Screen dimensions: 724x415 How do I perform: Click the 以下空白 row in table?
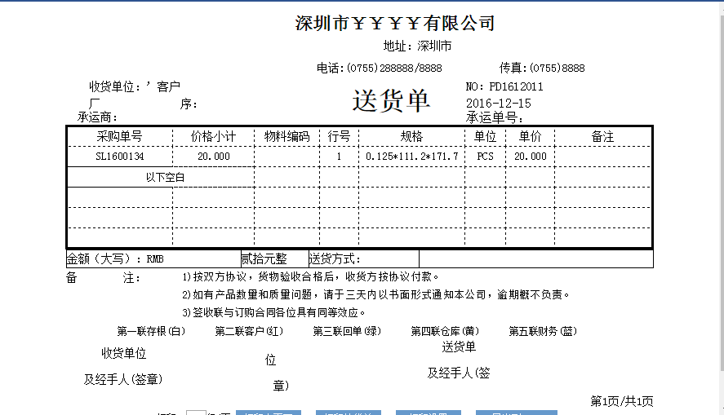click(x=165, y=177)
